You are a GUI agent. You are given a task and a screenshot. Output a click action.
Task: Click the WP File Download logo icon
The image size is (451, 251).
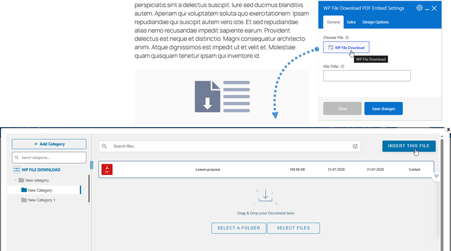pyautogui.click(x=17, y=170)
